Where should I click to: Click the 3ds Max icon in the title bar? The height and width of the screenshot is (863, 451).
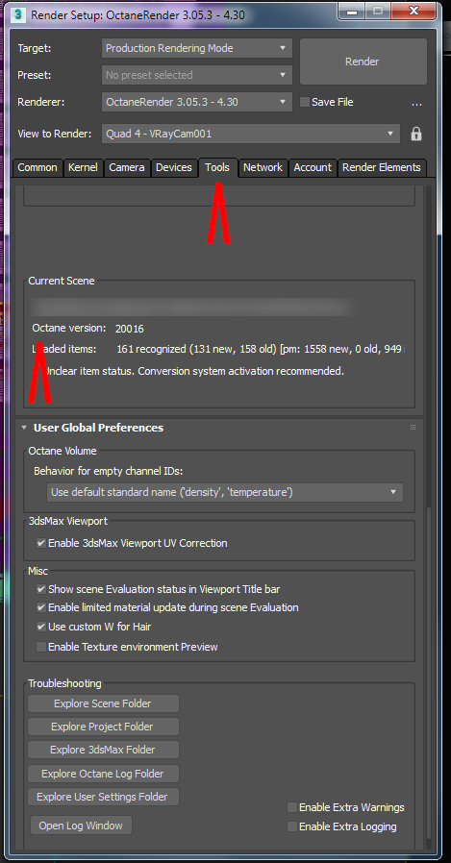18,14
